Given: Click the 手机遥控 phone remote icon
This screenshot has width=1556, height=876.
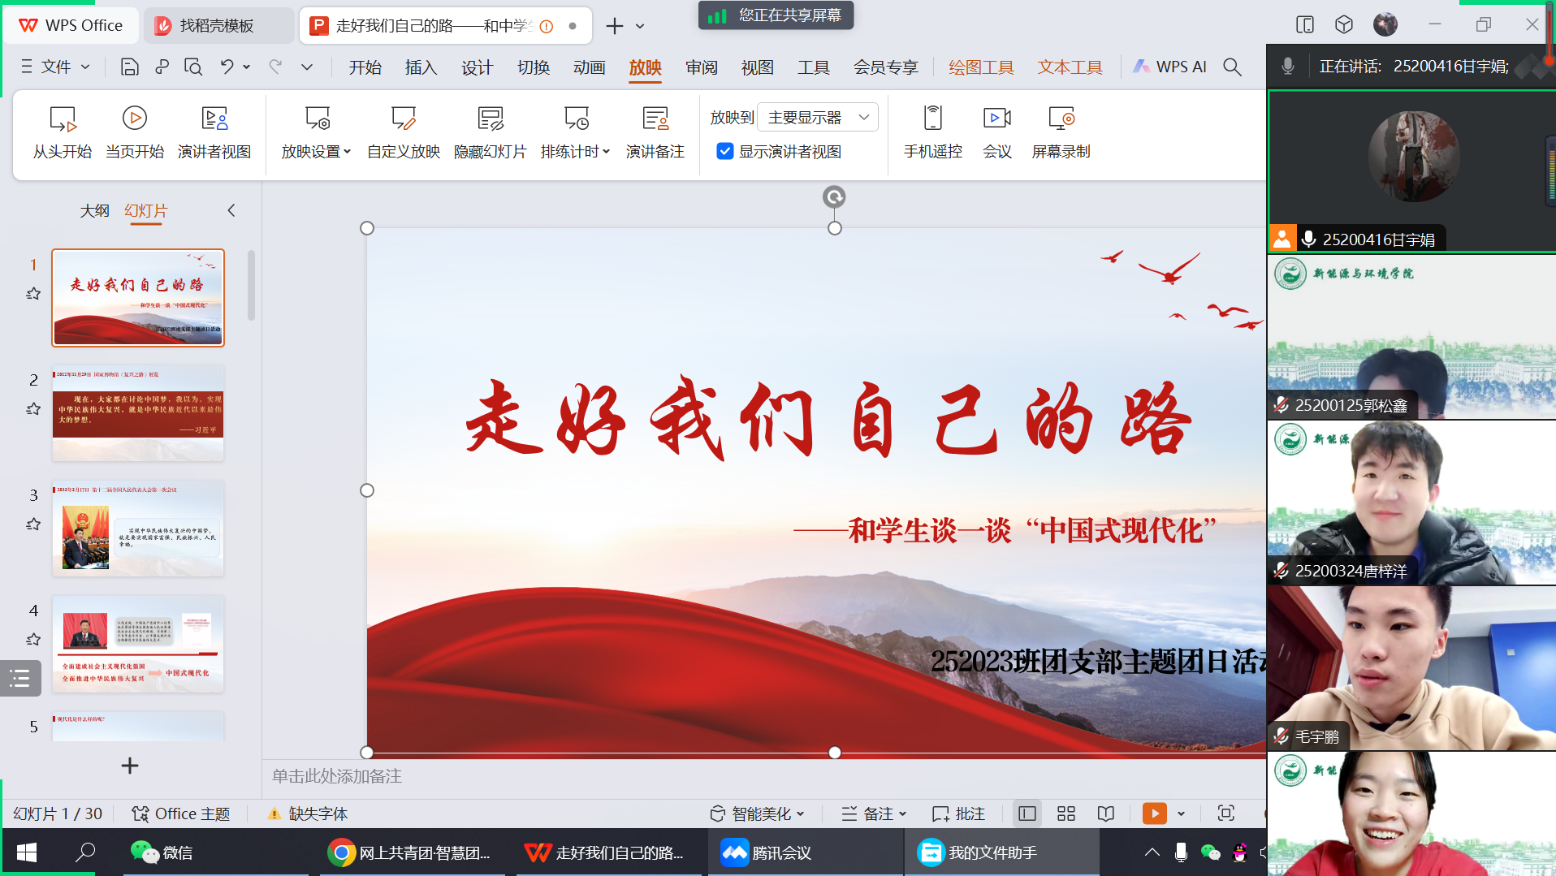Looking at the screenshot, I should tap(932, 120).
